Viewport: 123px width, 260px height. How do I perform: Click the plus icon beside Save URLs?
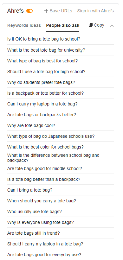pos(46,11)
